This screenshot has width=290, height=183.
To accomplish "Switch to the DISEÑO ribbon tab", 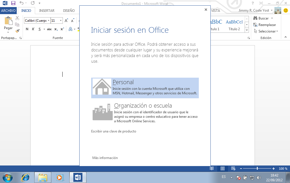I will click(69, 10).
